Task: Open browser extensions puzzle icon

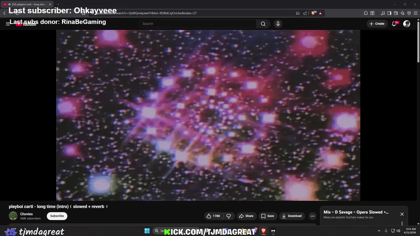Action: coord(366,13)
